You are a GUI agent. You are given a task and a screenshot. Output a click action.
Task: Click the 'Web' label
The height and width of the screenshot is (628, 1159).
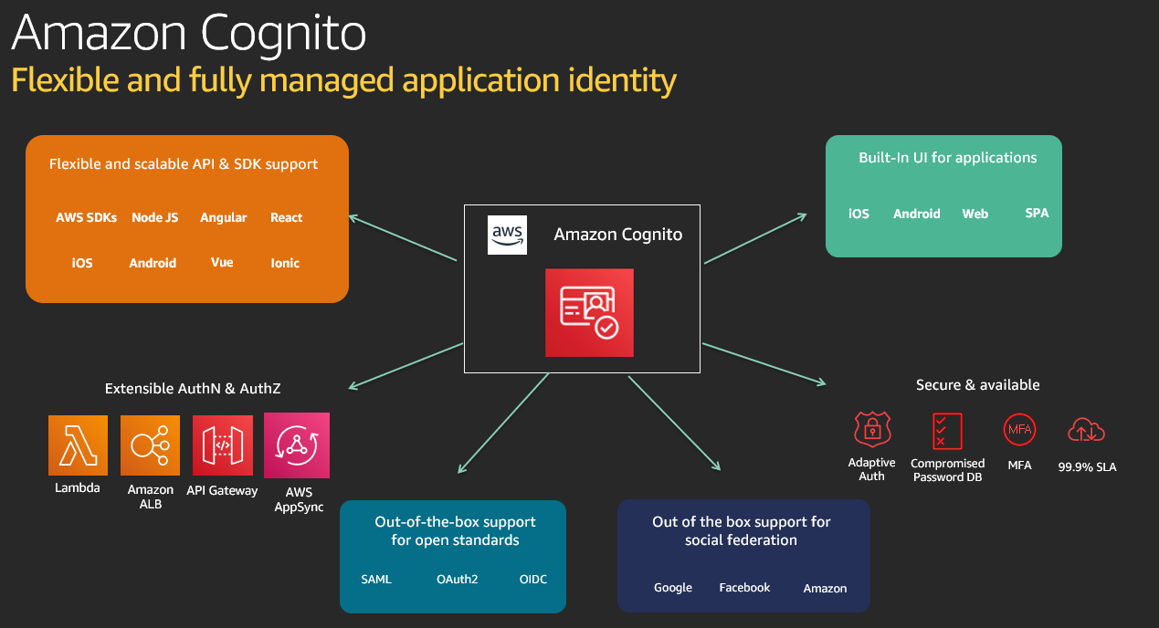pos(975,214)
